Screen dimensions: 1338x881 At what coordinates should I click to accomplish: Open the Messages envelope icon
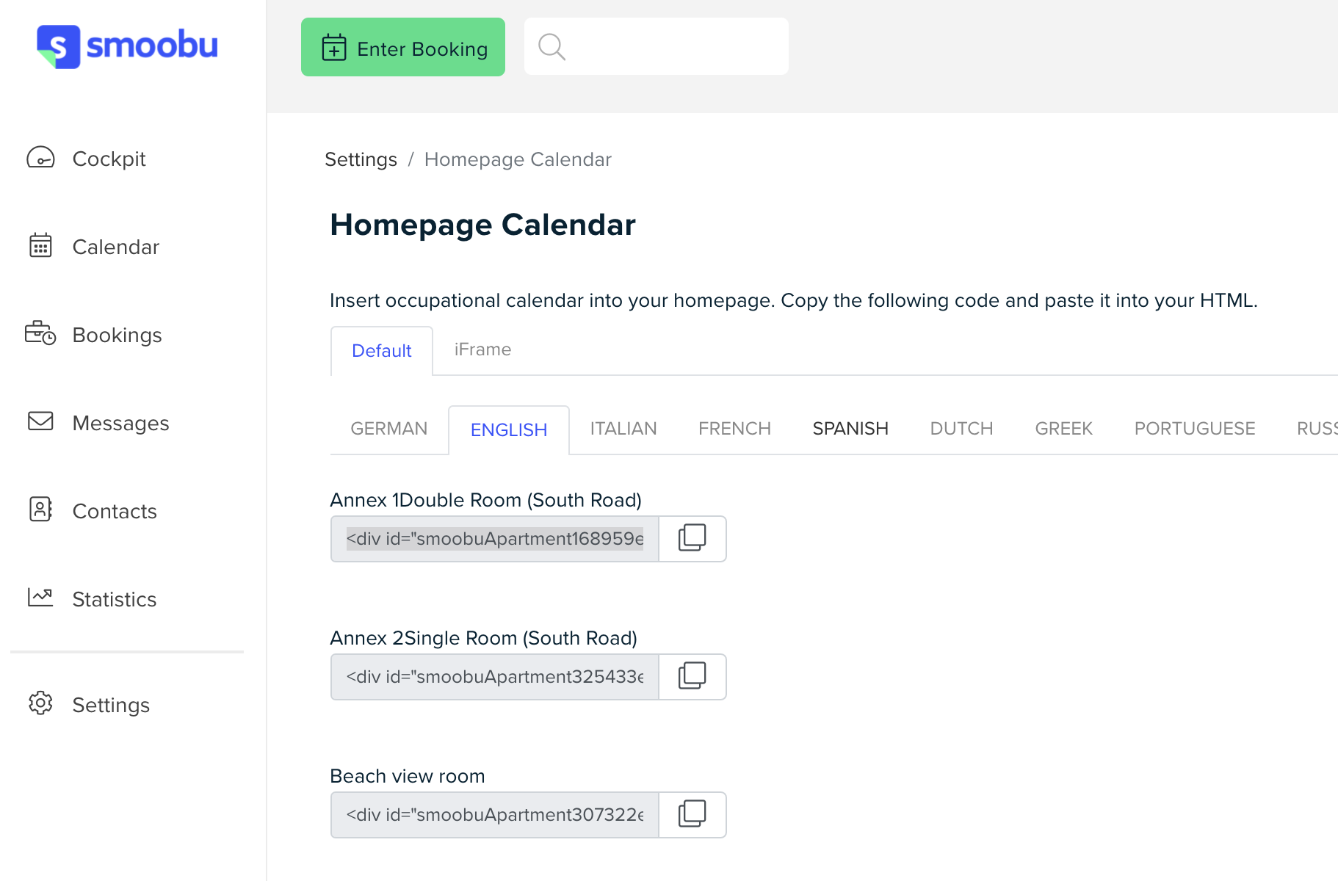click(40, 421)
